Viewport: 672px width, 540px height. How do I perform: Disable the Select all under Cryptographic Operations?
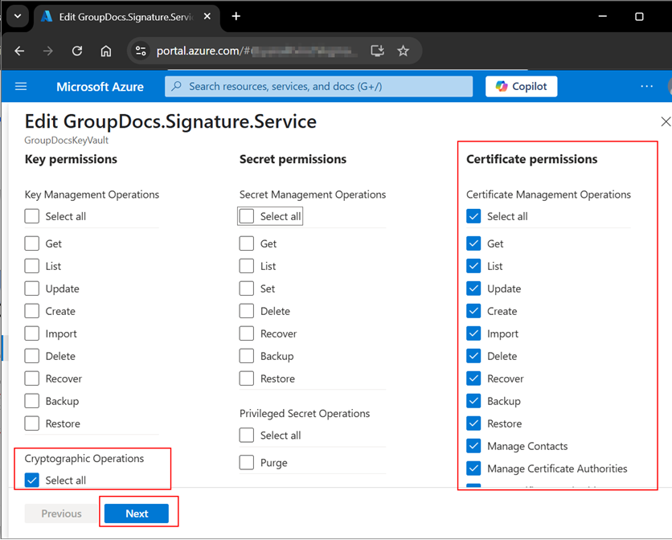(x=31, y=480)
